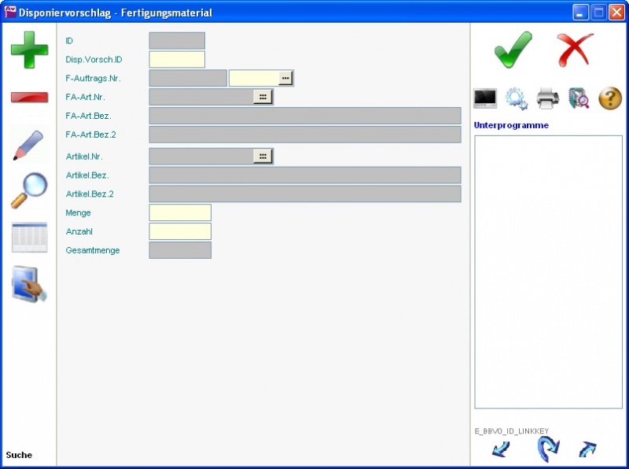Open settings with the blue gear icon
The height and width of the screenshot is (469, 629).
coord(516,98)
